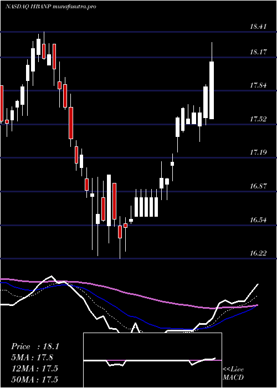Click the NASDAQ HBANP munafasutra.pro title text
This screenshot has width=277, height=388.
[x=51, y=7]
